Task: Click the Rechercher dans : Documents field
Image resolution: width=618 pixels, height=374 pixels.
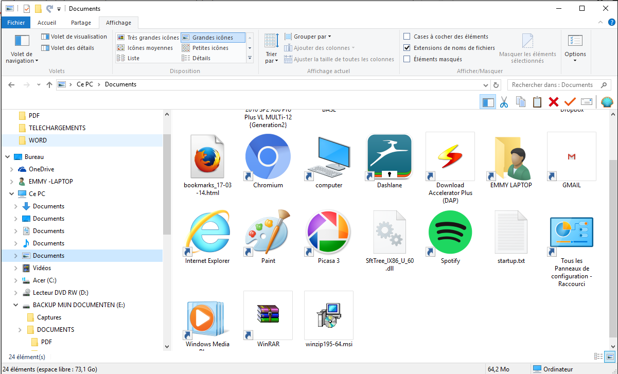Action: click(559, 85)
